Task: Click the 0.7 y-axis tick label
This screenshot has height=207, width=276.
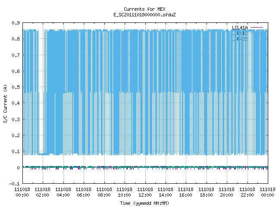Action: (x=16, y=55)
